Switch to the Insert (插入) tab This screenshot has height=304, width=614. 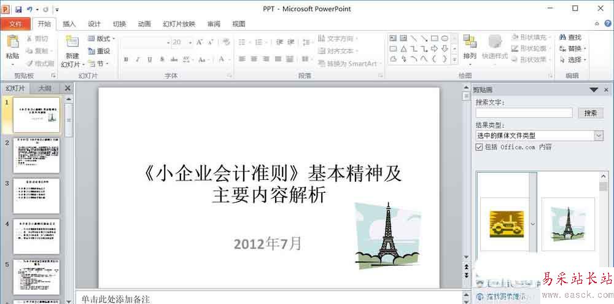[69, 24]
